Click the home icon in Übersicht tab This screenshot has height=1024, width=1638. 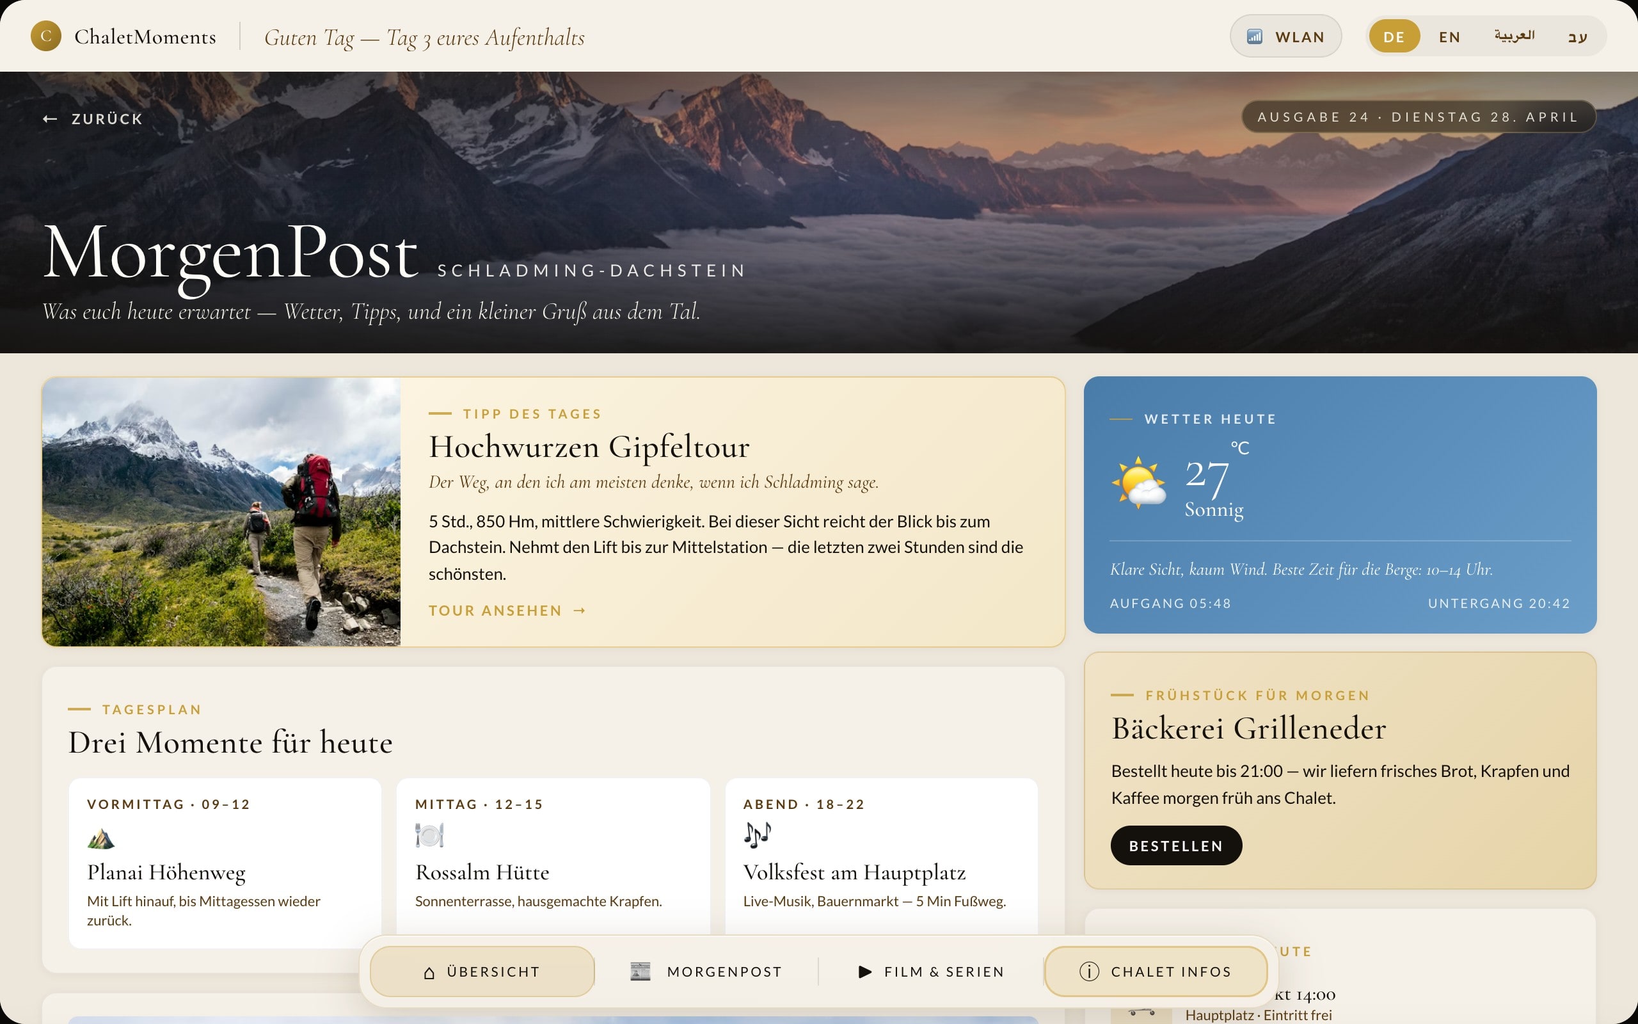click(x=429, y=973)
